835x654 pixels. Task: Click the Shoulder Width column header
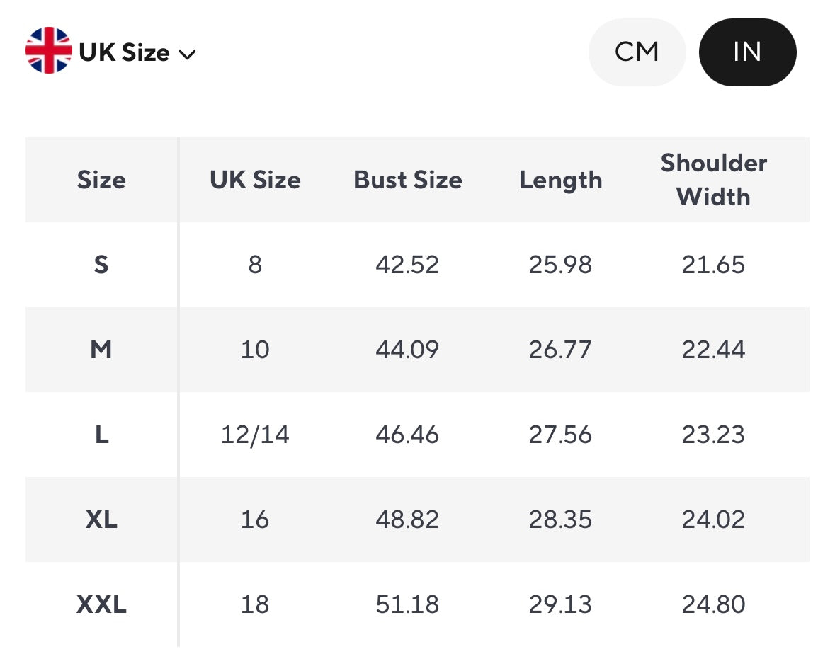[x=713, y=180]
